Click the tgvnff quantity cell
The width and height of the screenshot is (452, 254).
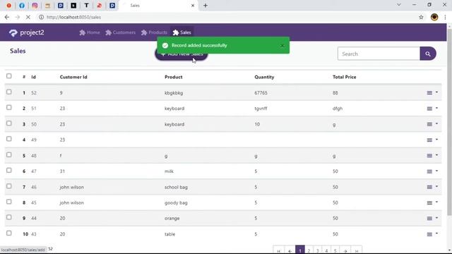261,109
